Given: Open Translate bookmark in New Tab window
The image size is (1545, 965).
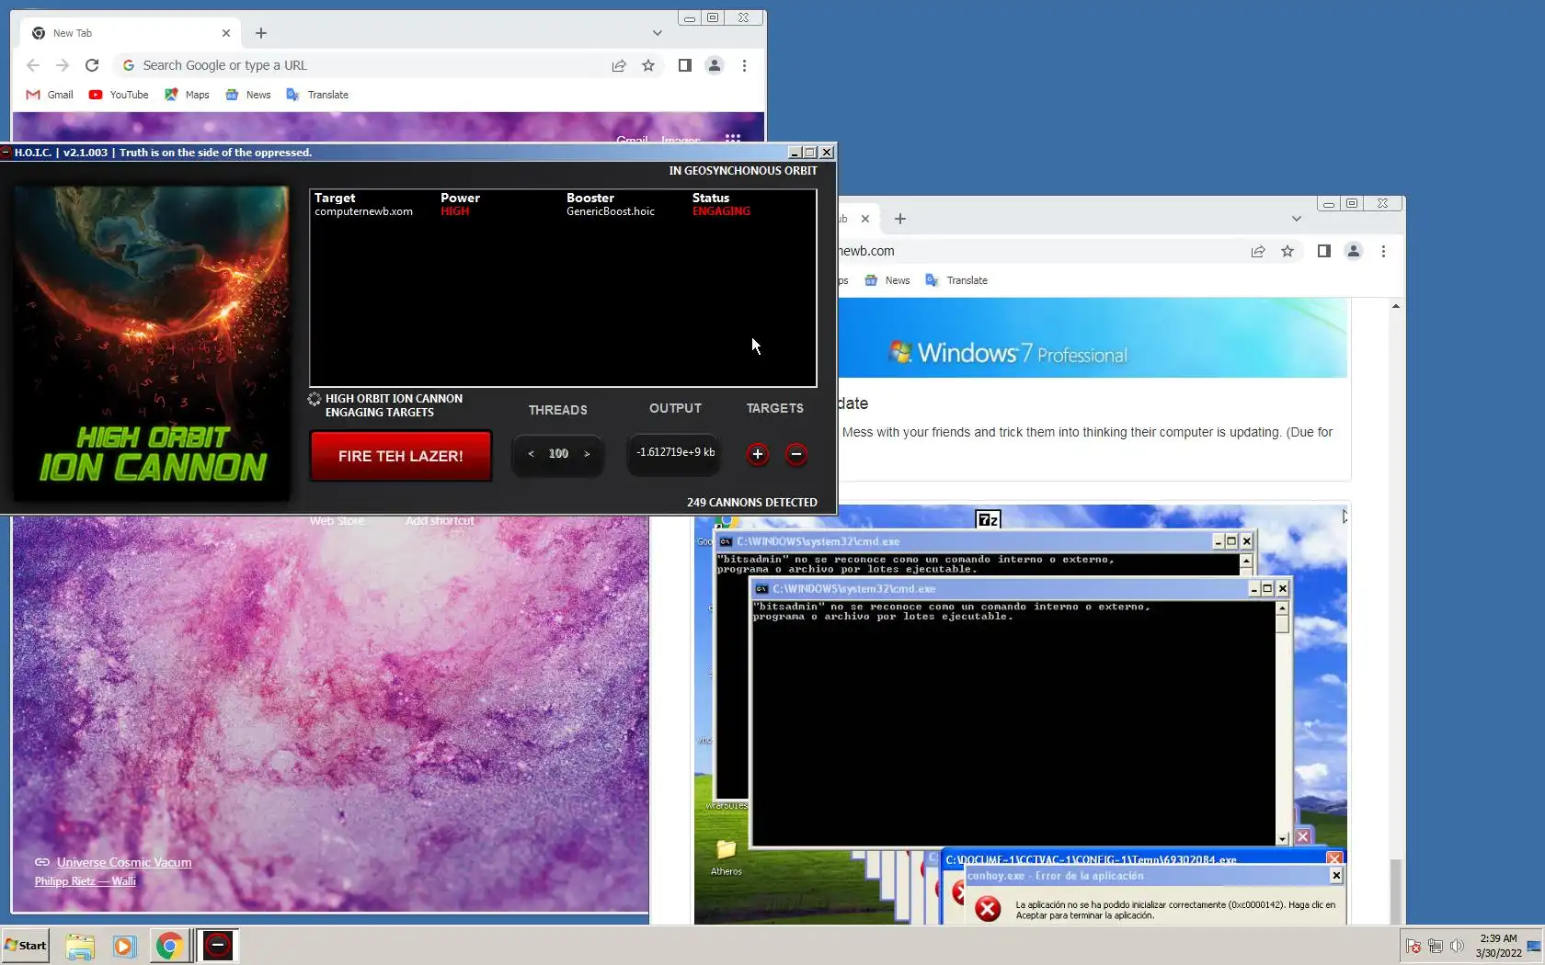Looking at the screenshot, I should click(x=317, y=95).
